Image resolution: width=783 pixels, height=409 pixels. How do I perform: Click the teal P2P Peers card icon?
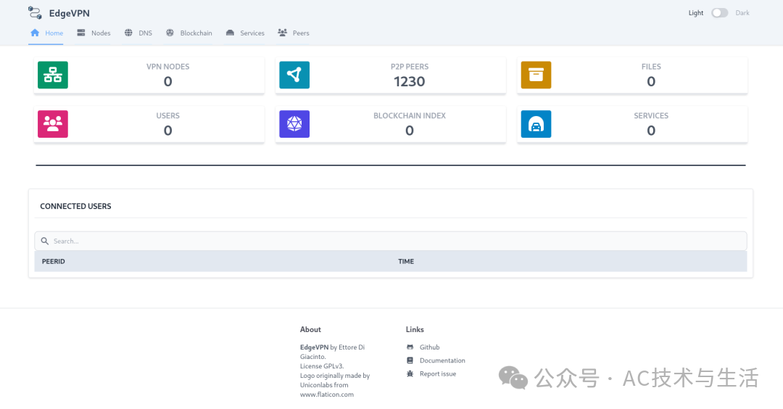tap(294, 75)
